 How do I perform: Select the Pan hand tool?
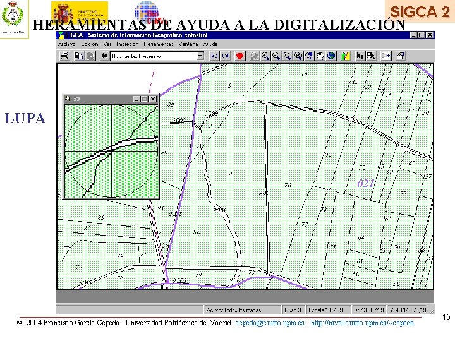click(x=320, y=56)
